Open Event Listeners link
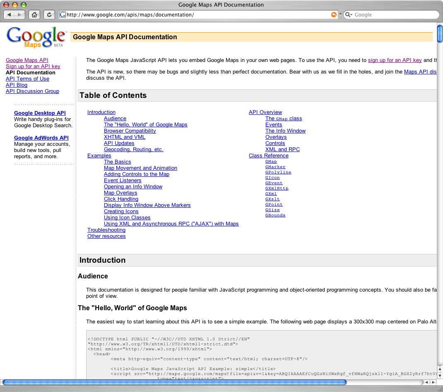 point(123,181)
